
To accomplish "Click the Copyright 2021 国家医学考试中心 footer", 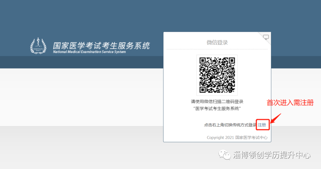I will 237,138.
